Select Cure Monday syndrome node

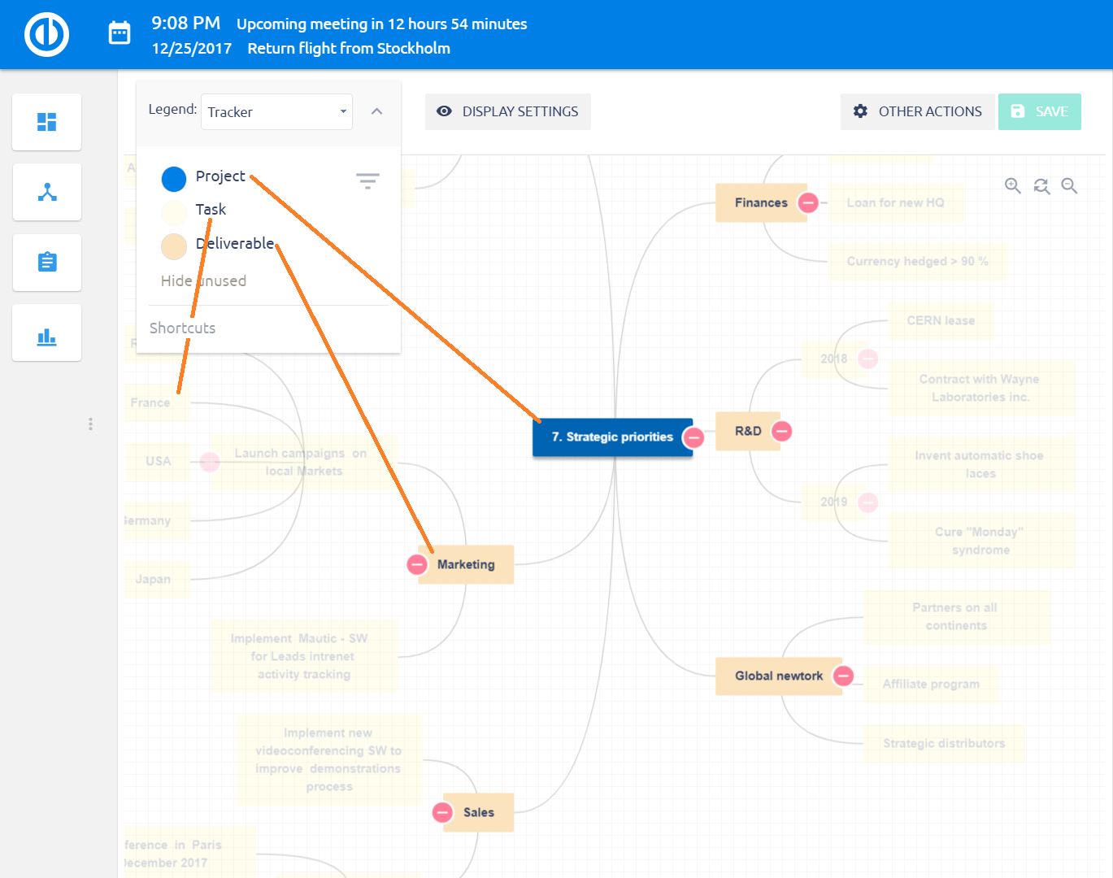(981, 541)
